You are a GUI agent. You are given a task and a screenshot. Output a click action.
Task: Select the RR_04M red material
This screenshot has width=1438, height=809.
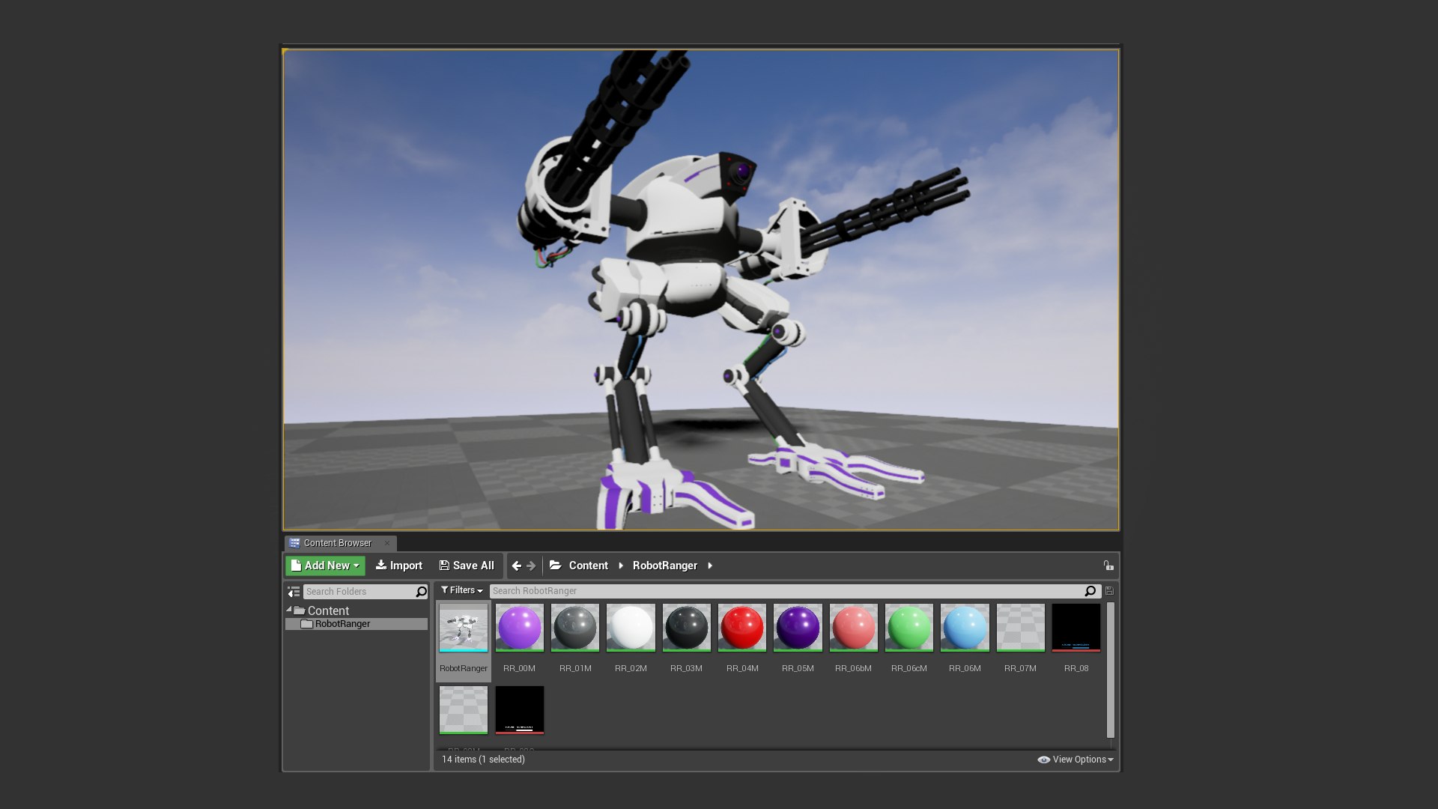pyautogui.click(x=742, y=628)
